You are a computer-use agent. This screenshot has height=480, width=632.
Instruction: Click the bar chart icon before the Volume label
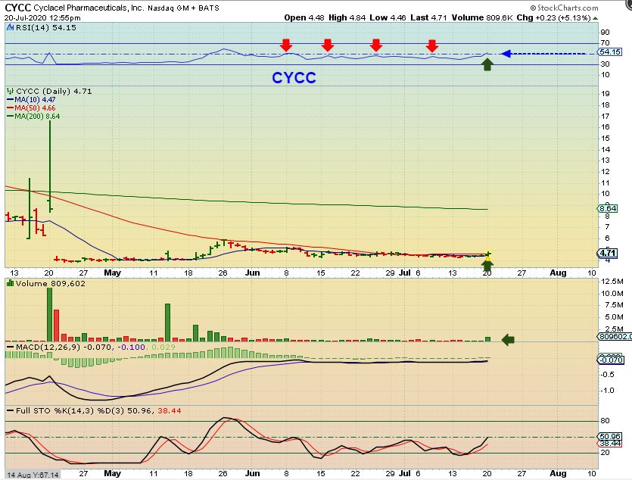[x=11, y=283]
